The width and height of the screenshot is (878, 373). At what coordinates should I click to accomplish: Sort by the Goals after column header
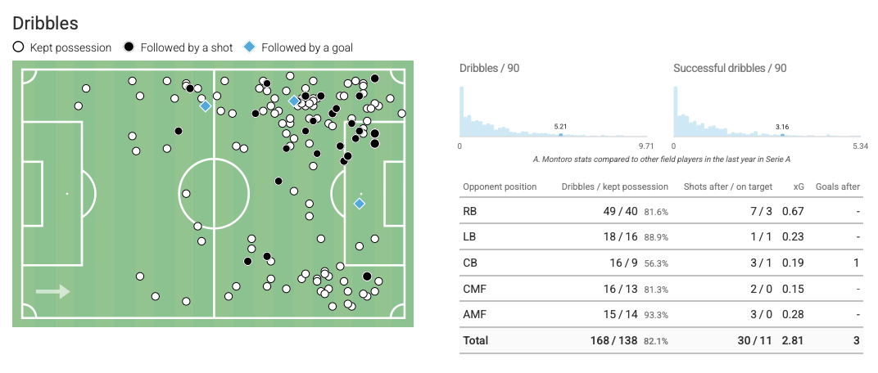[837, 186]
